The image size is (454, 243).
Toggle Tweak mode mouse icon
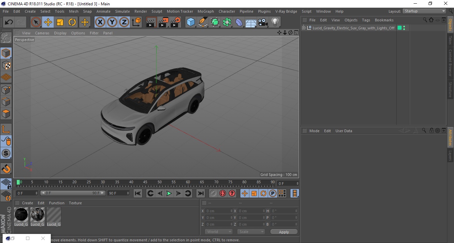[x=6, y=141]
